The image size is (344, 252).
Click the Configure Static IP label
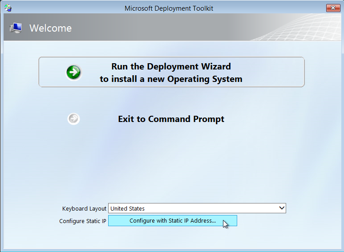[x=82, y=221]
